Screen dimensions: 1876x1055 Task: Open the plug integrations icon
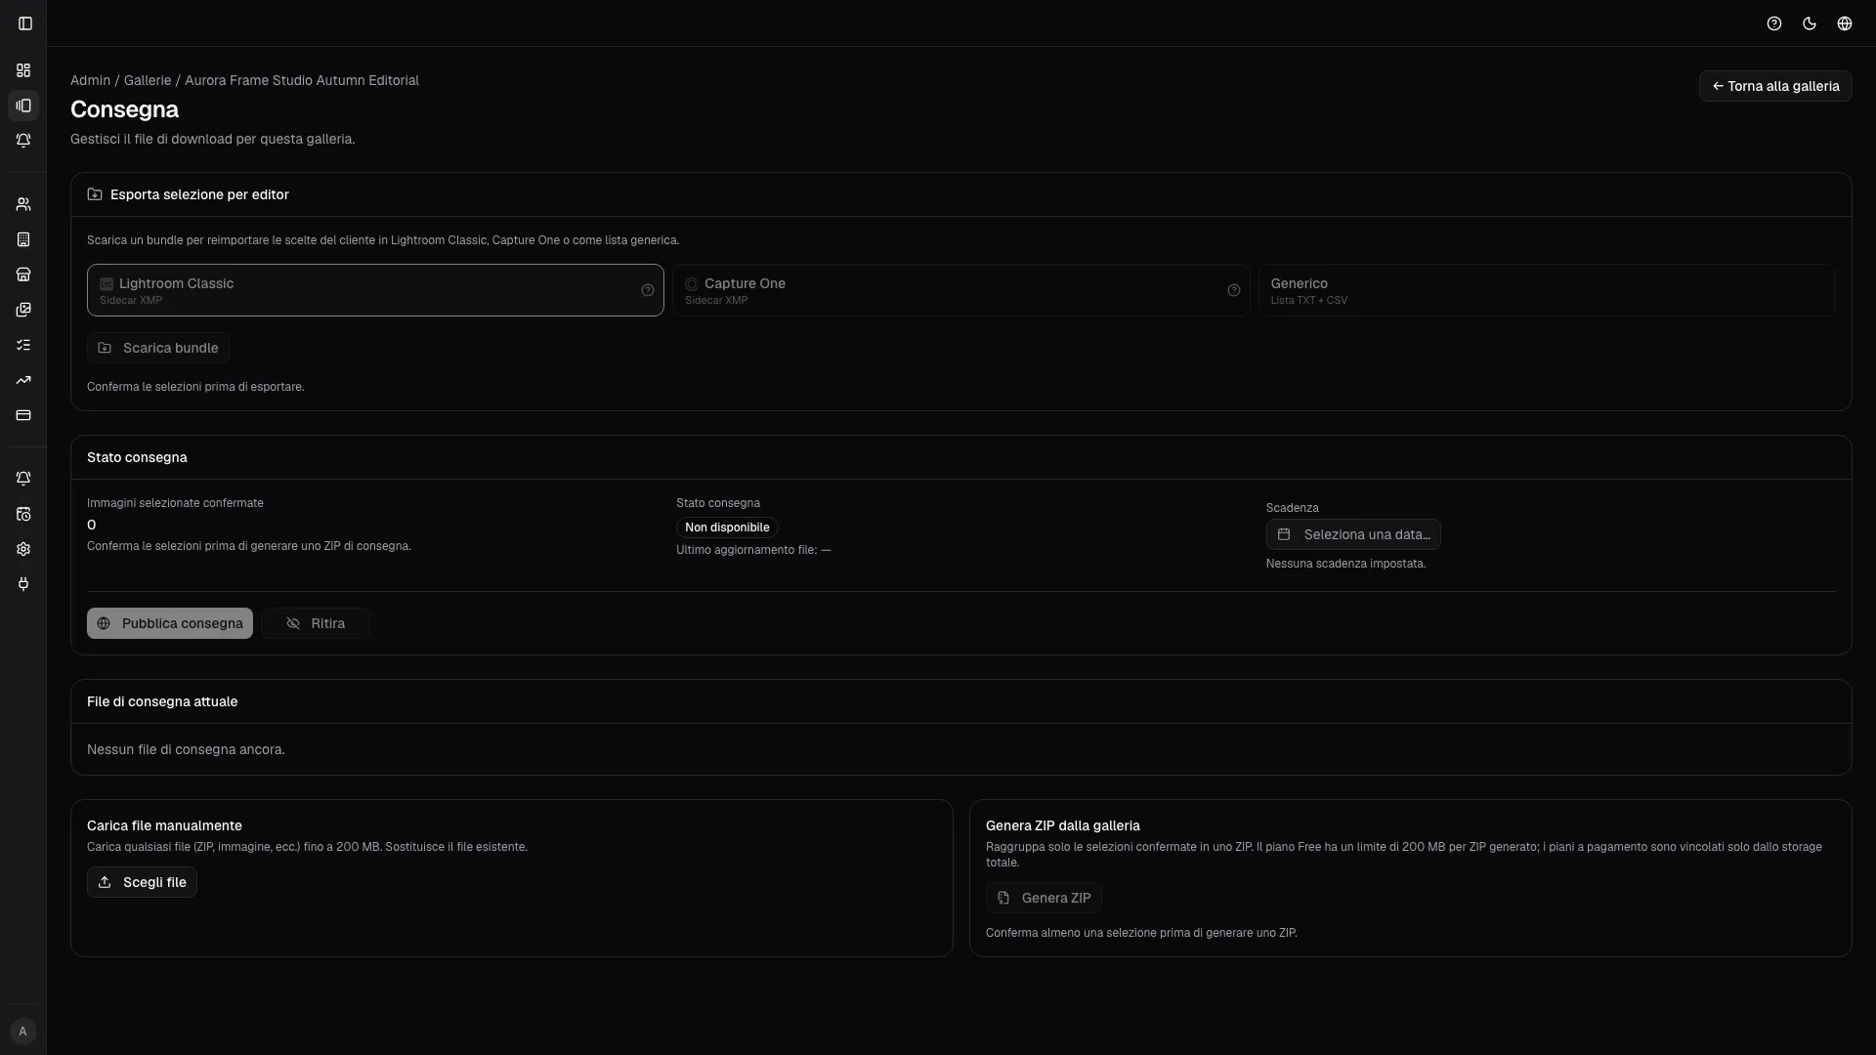(x=23, y=584)
